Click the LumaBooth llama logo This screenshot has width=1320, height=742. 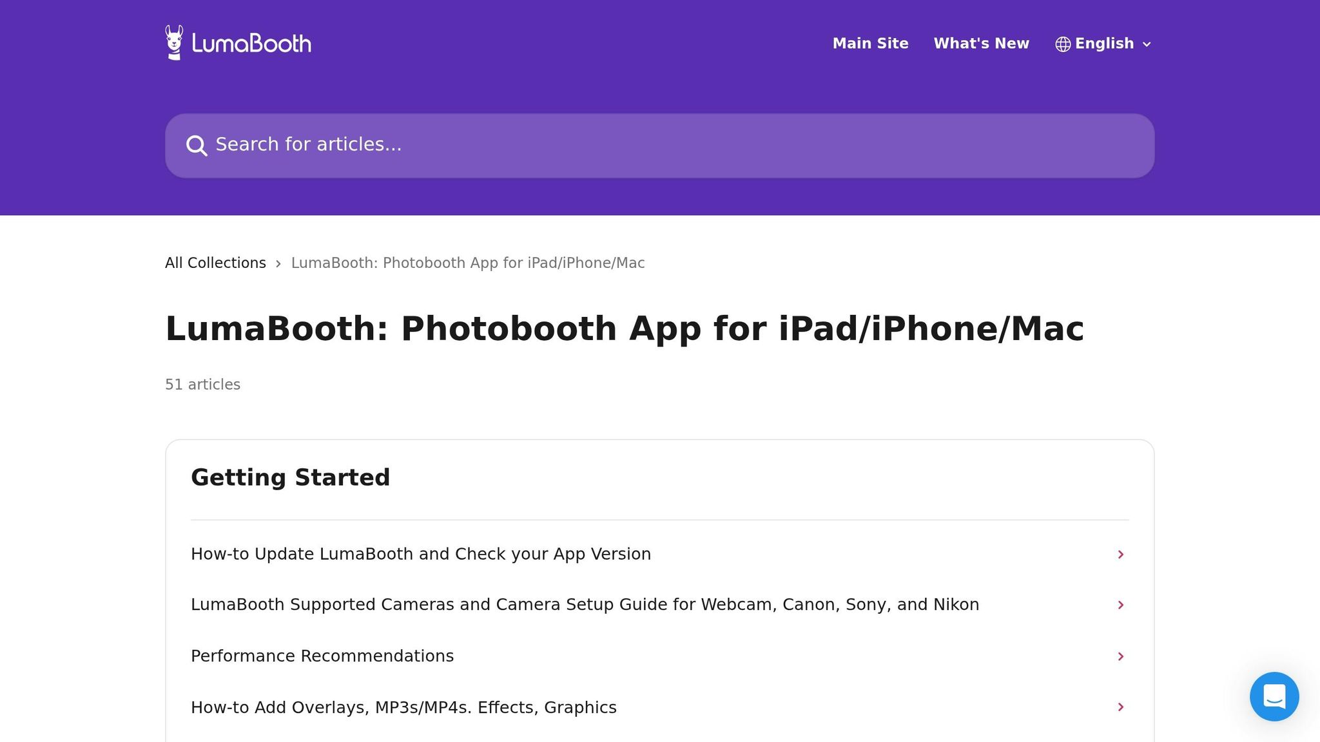(238, 43)
